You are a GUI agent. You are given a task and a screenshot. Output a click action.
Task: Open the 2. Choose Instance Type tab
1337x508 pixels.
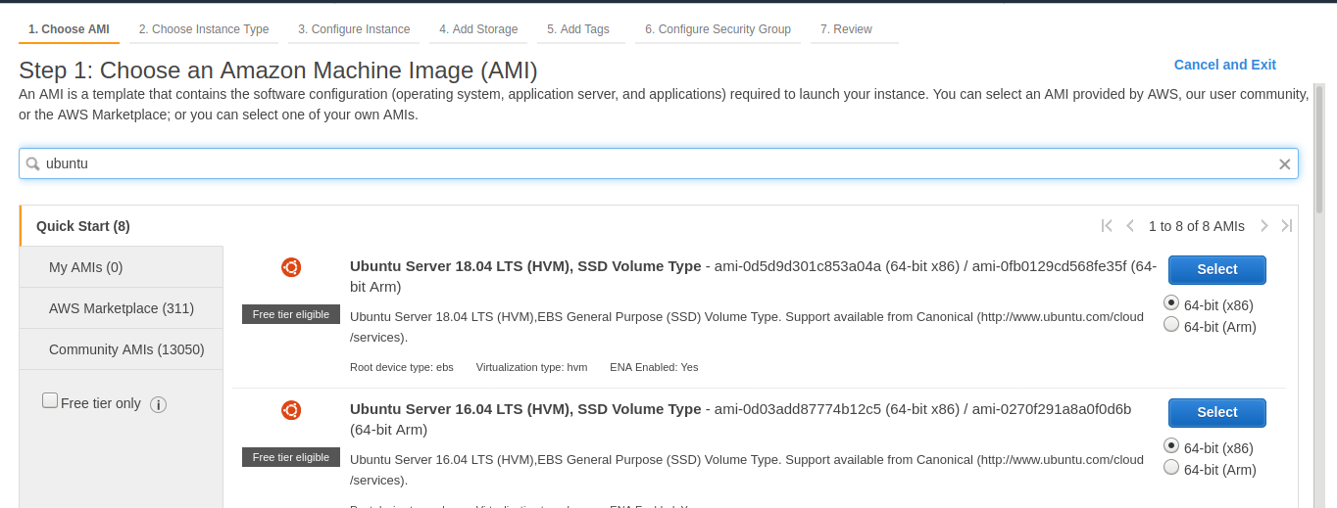[x=204, y=29]
